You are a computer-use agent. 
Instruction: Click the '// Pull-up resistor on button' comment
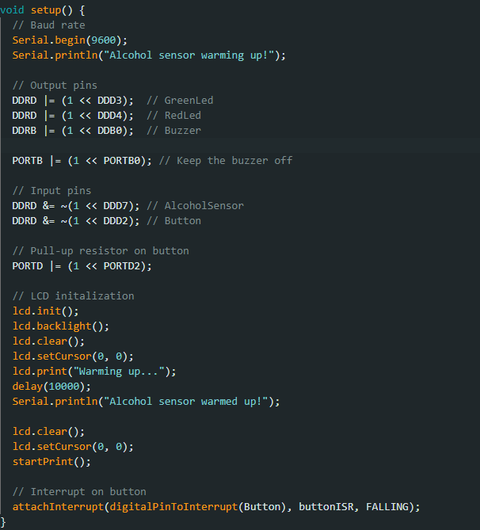(x=101, y=251)
